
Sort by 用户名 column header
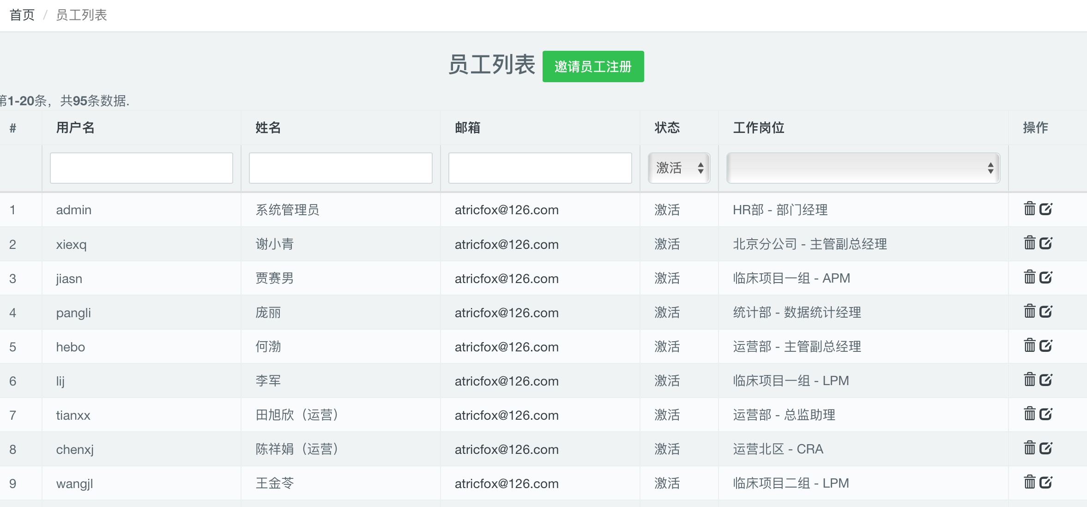(75, 127)
